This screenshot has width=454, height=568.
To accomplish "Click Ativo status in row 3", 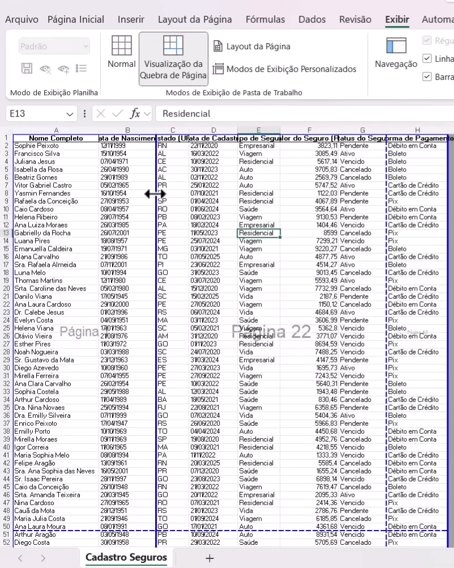I will [362, 153].
